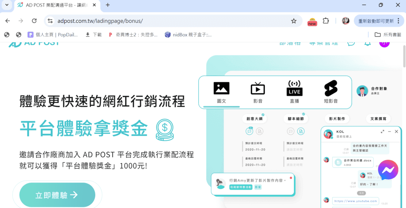Click the 立即體驗 button
The width and height of the screenshot is (406, 208).
coord(57,195)
